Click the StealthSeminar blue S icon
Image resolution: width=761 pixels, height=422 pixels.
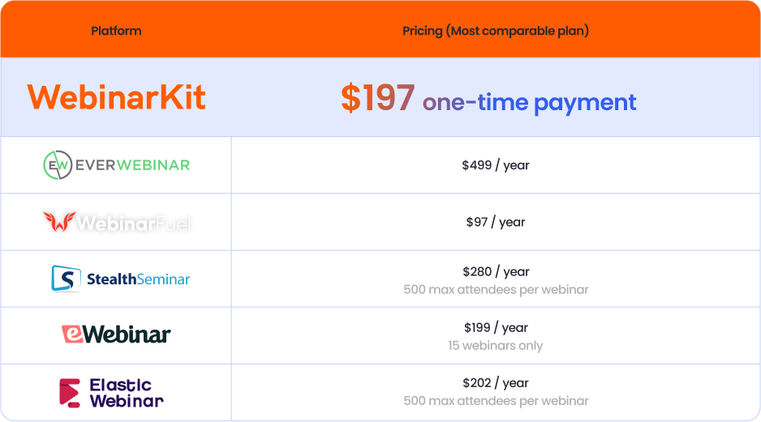point(65,279)
